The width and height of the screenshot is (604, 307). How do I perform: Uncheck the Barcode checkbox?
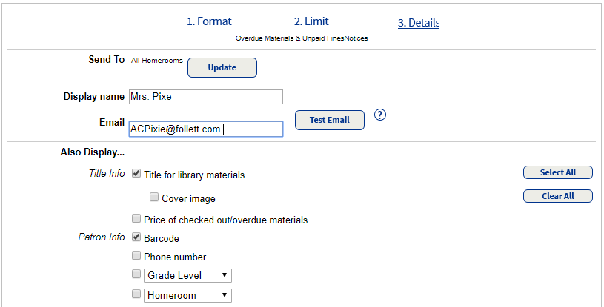[x=136, y=237]
